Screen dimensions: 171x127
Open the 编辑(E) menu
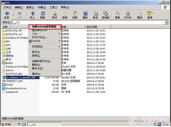coord(19,7)
